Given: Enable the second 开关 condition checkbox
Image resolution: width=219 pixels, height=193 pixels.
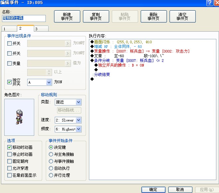Looking at the screenshot, I should tap(9, 53).
